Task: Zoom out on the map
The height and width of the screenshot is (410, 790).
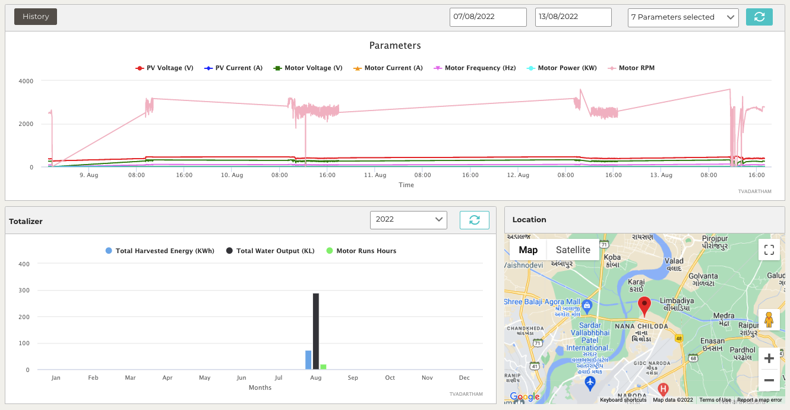Action: 769,380
